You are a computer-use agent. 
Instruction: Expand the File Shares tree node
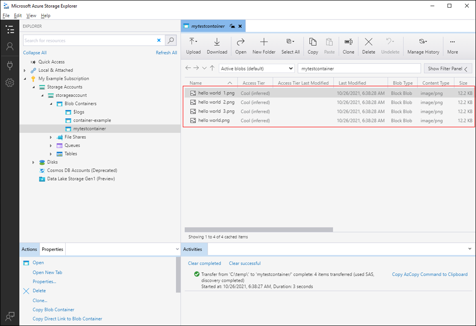tap(51, 137)
